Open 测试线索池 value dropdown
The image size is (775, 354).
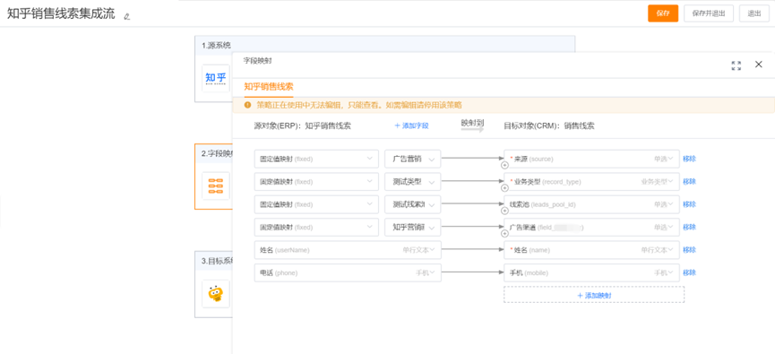[x=413, y=204]
